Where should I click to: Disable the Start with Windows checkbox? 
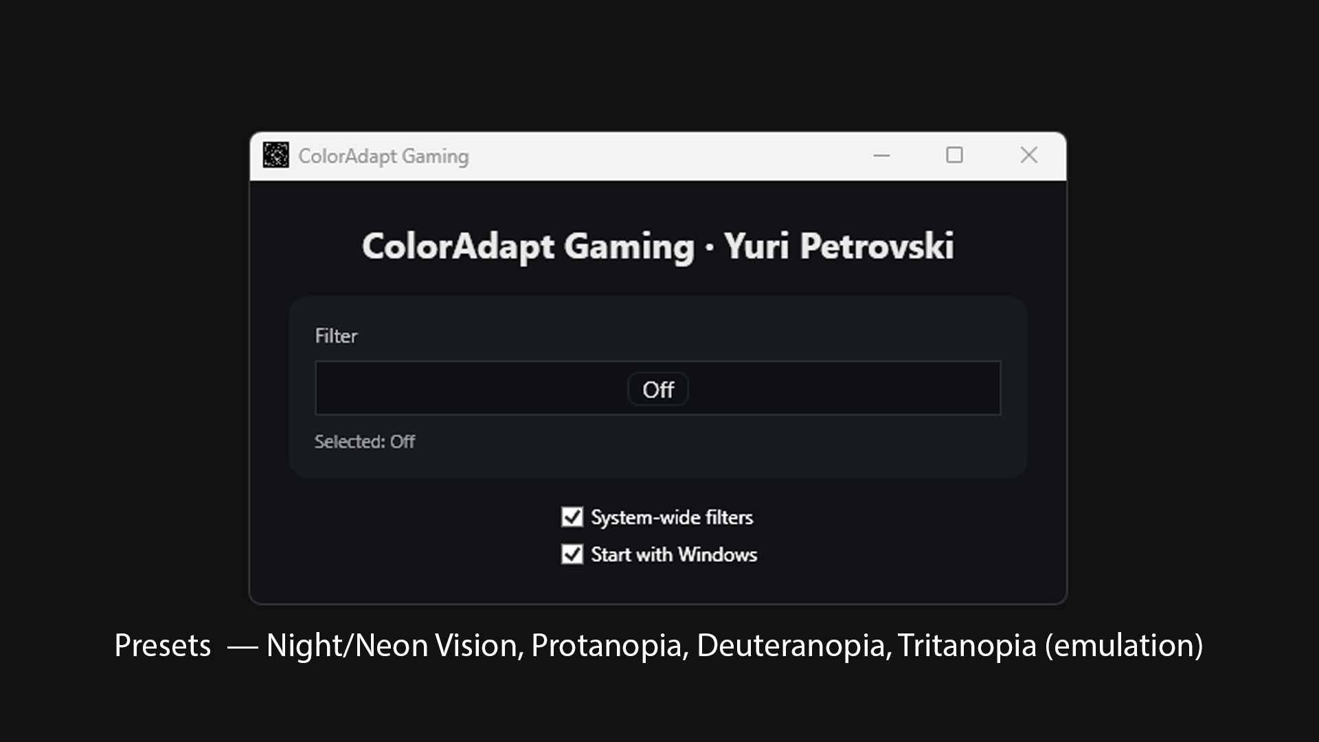[x=572, y=554]
